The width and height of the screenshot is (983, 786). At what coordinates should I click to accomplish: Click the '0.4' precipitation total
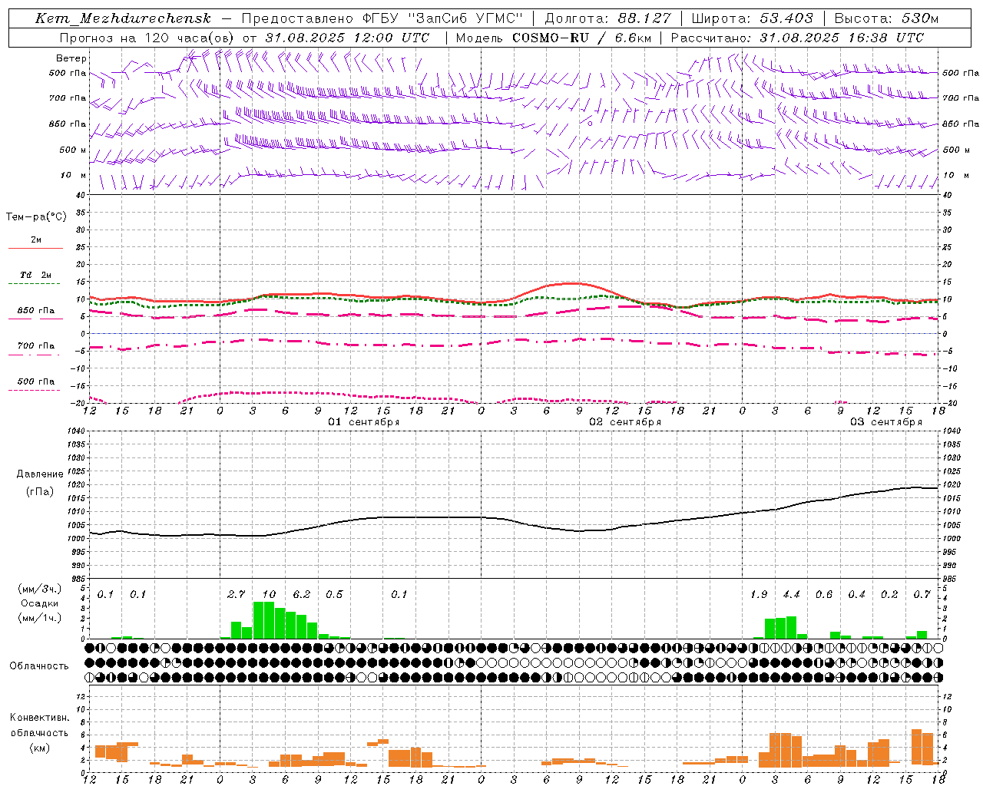click(856, 595)
